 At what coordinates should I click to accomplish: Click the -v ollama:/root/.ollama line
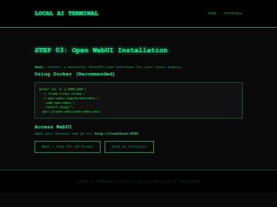[64, 94]
